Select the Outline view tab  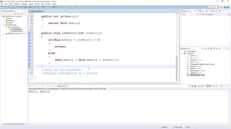(186, 49)
